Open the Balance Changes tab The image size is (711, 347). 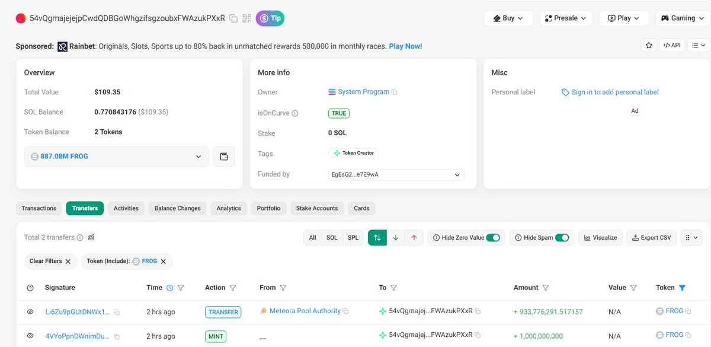[177, 208]
